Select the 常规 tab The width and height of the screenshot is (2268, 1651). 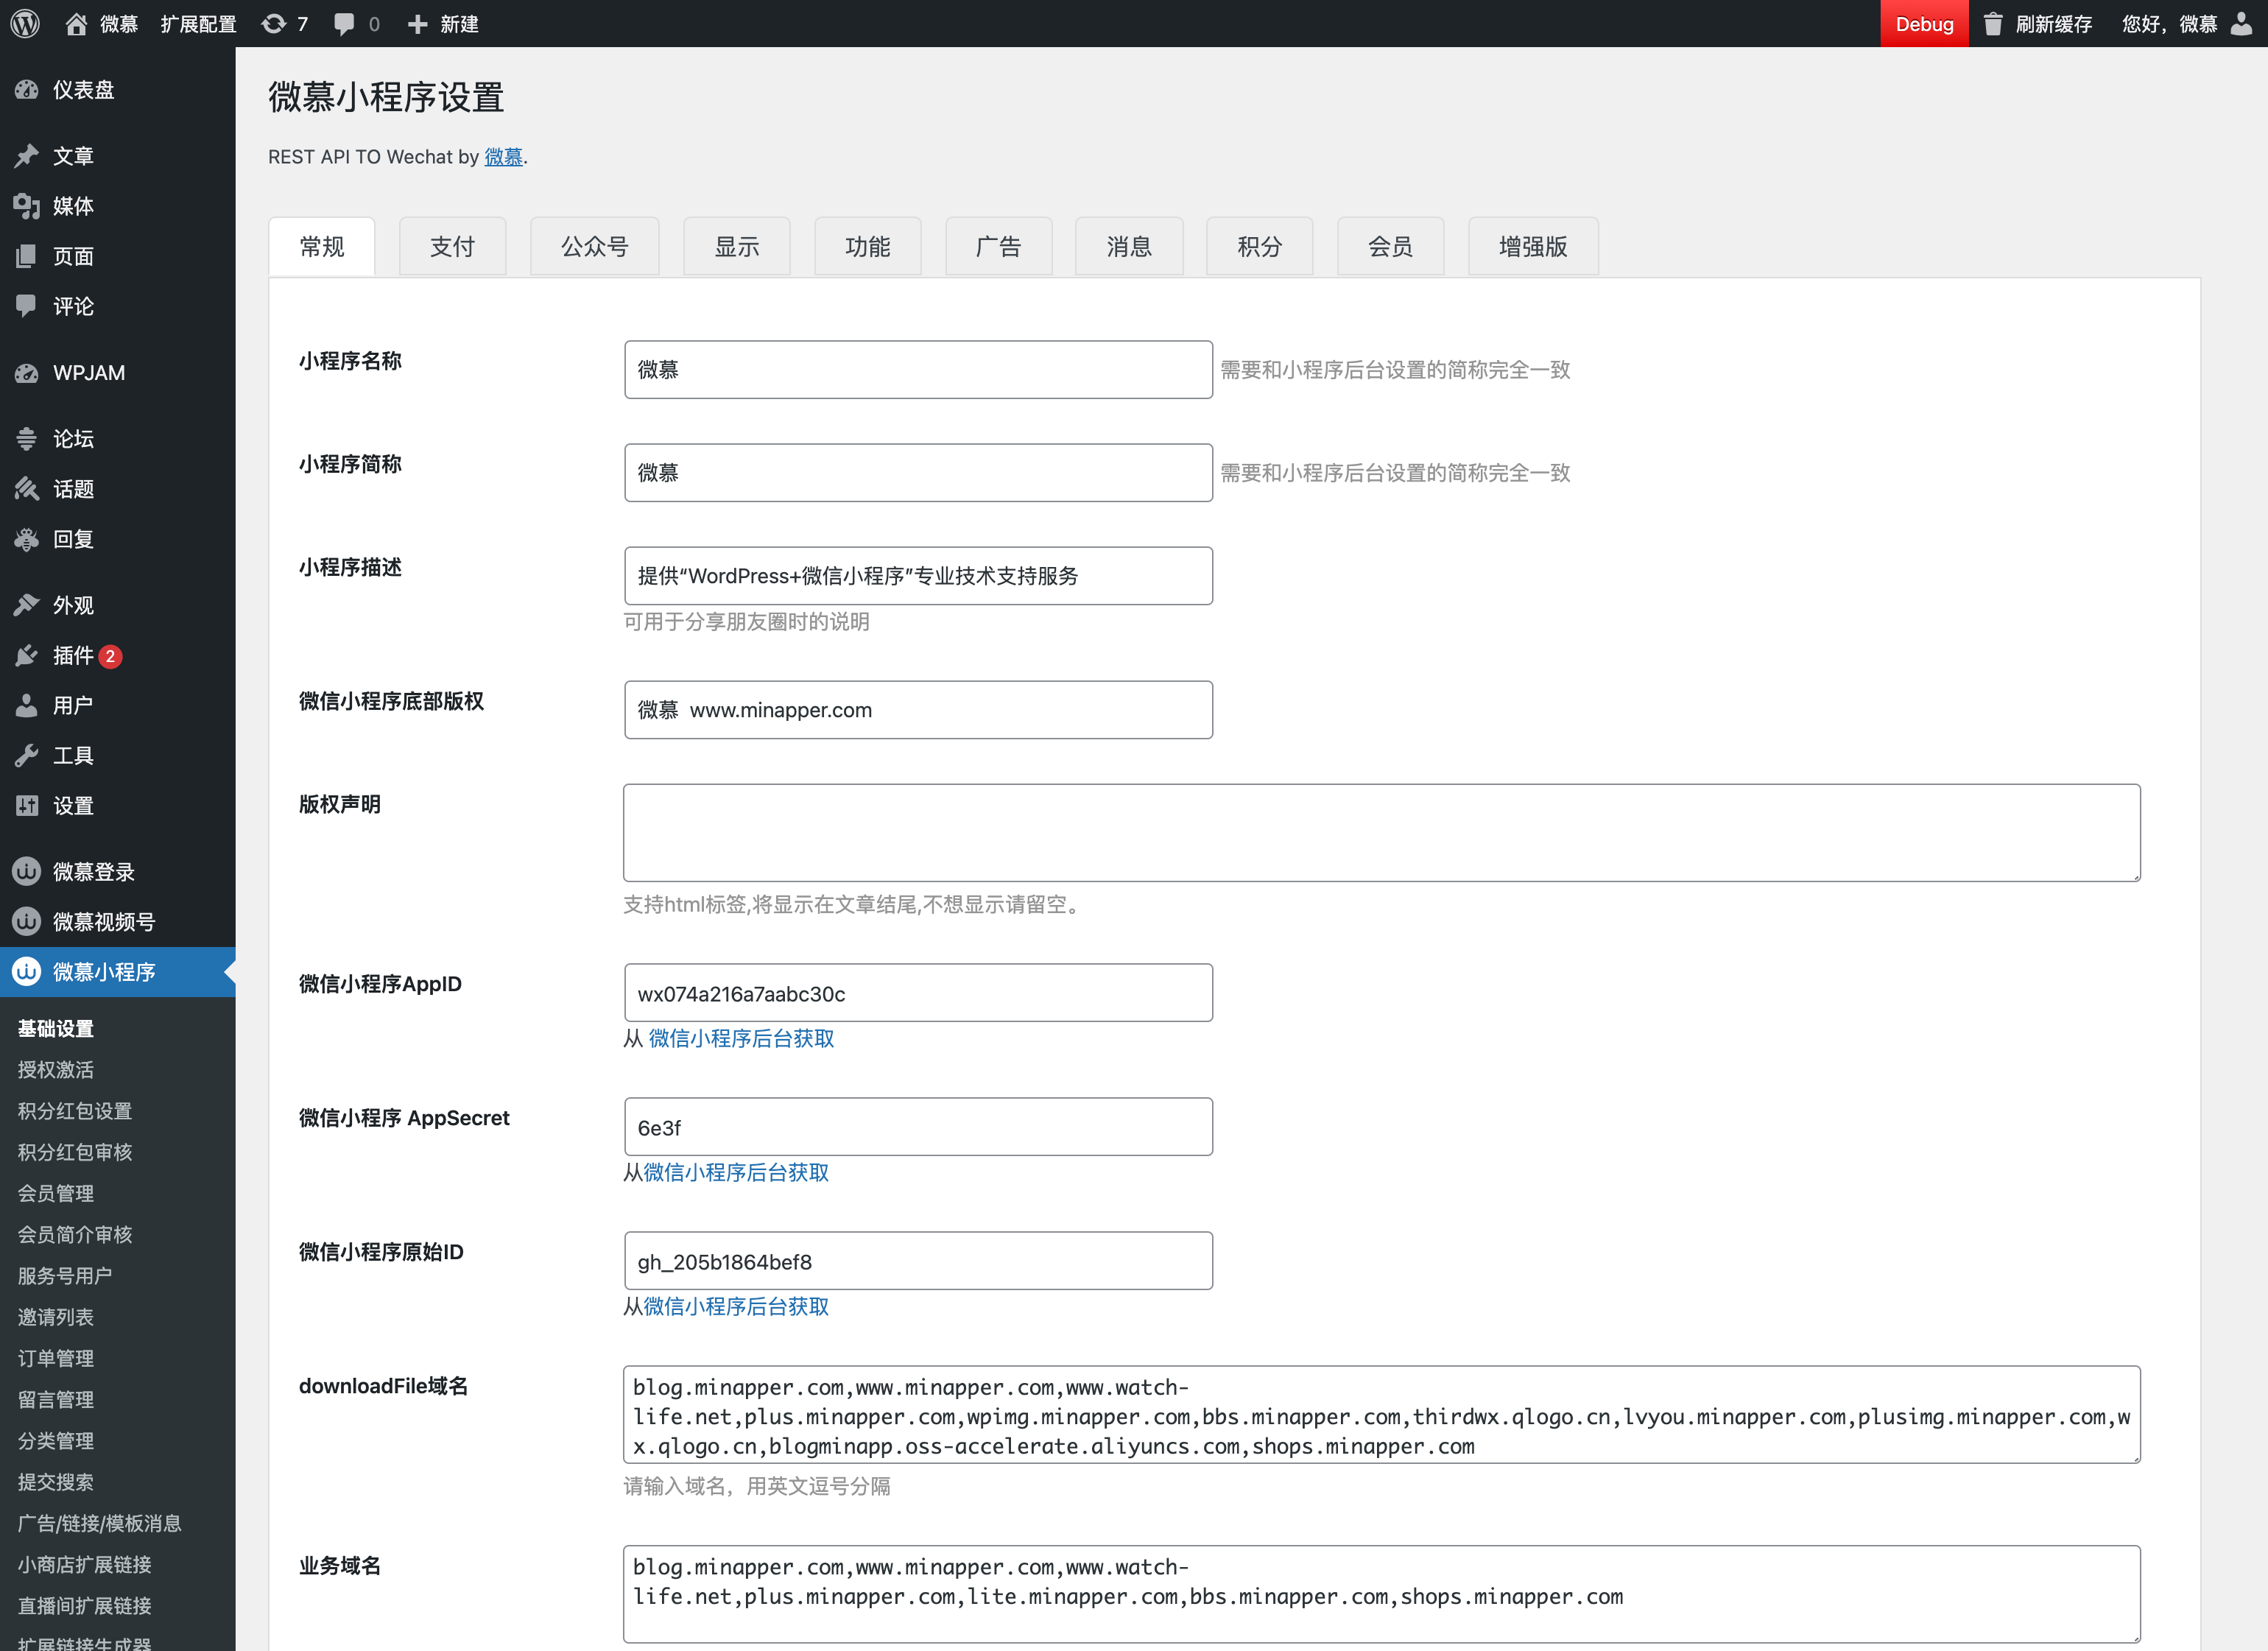tap(322, 246)
